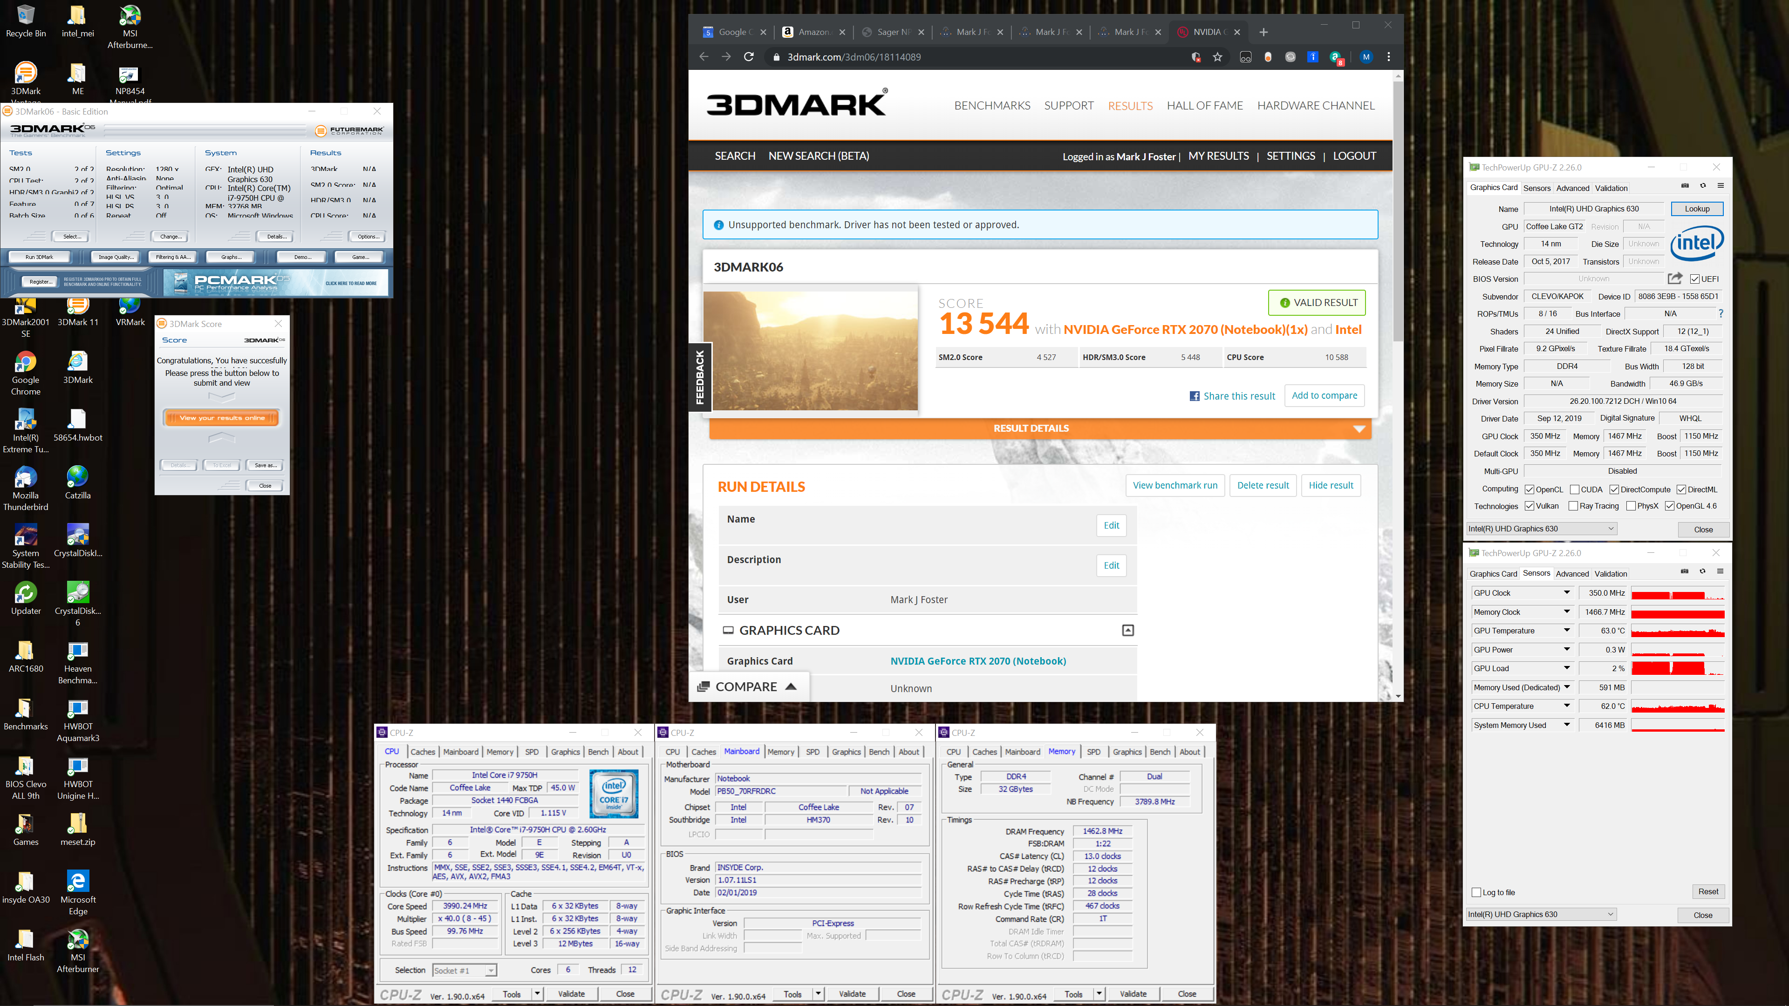Open the Catzilla desktop icon
The width and height of the screenshot is (1789, 1006).
click(78, 483)
